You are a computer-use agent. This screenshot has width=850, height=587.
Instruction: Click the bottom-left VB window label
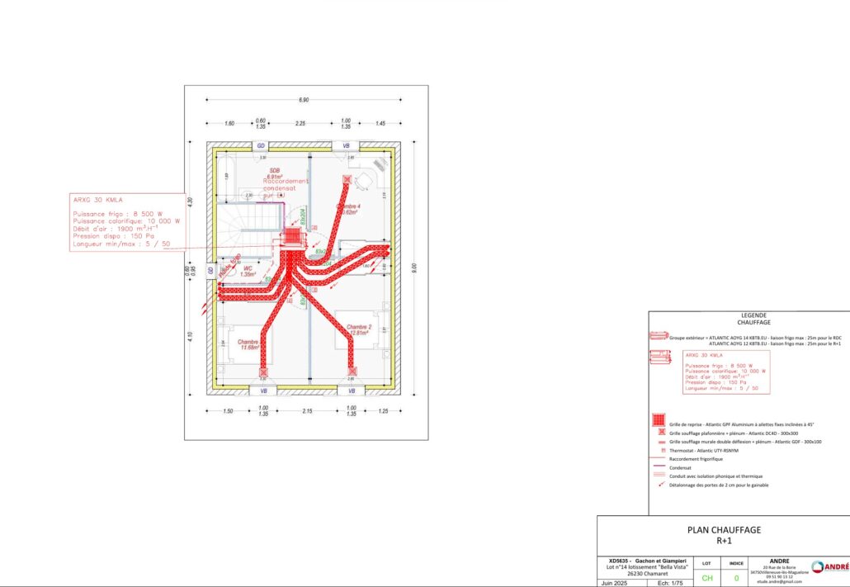click(263, 391)
